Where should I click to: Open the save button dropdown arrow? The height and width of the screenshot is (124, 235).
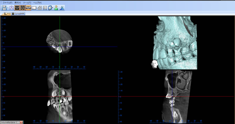pyautogui.click(x=8, y=8)
